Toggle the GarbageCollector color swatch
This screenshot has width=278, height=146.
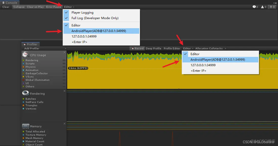pyautogui.click(x=24, y=74)
